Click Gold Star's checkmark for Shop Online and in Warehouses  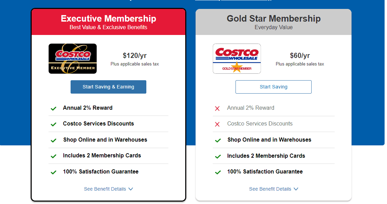(x=218, y=140)
